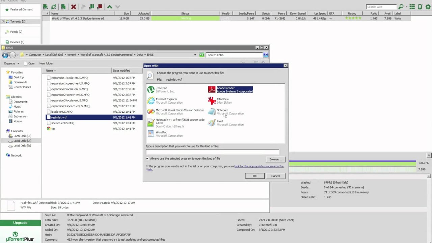This screenshot has width=432, height=243.
Task: Expand the Torrents (1) tree node
Action: pos(3,22)
